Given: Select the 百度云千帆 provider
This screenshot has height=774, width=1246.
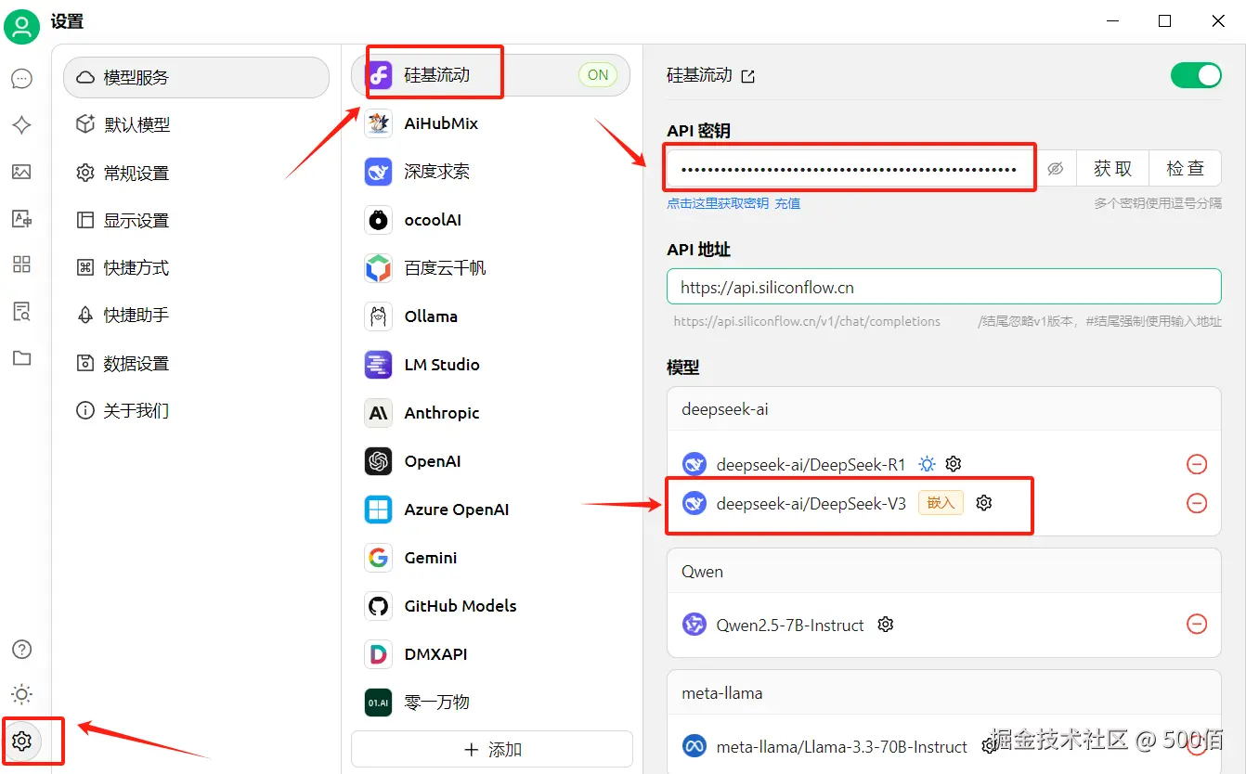Looking at the screenshot, I should [x=490, y=268].
